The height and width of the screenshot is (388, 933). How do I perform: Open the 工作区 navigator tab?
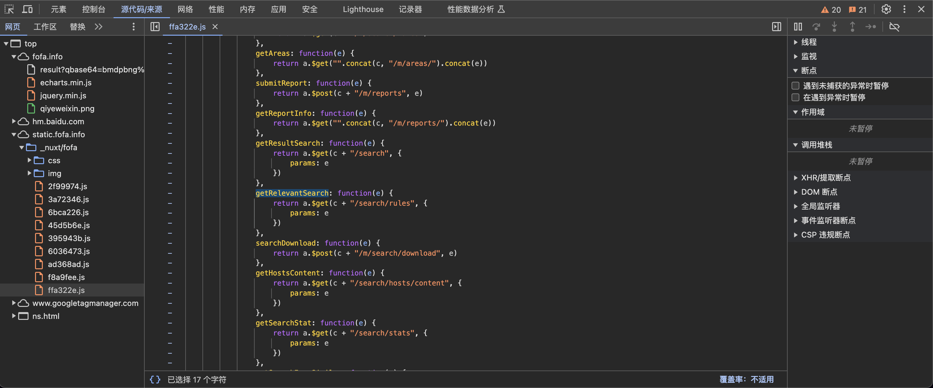tap(45, 27)
